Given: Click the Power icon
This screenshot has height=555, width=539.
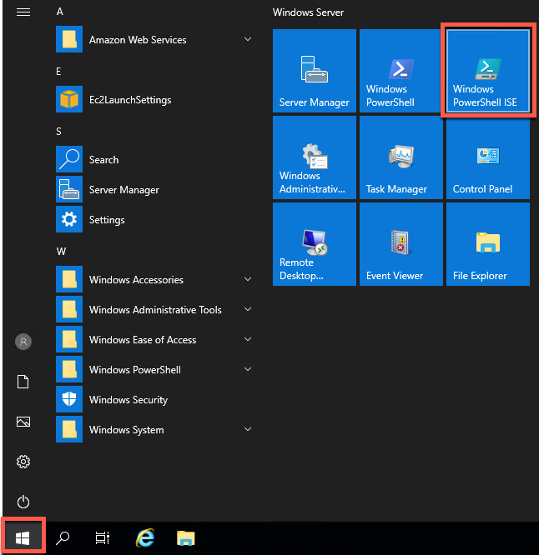Looking at the screenshot, I should tap(23, 502).
